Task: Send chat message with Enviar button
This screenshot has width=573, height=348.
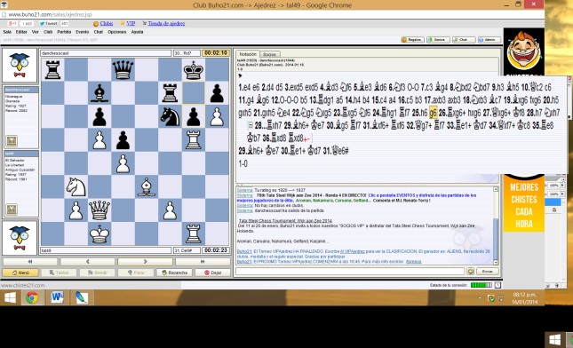Action: [487, 272]
